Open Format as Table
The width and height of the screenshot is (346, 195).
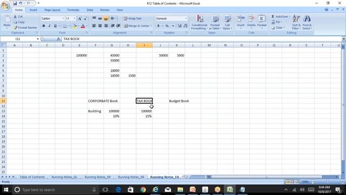click(x=215, y=22)
